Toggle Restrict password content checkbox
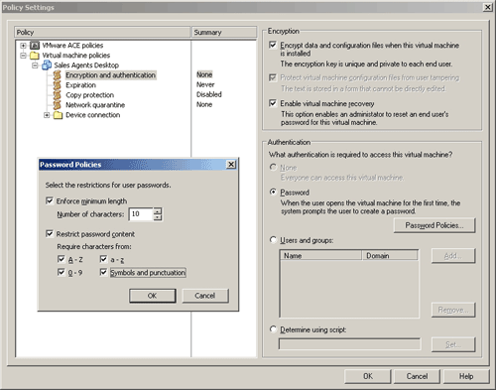The image size is (496, 390). coord(50,234)
